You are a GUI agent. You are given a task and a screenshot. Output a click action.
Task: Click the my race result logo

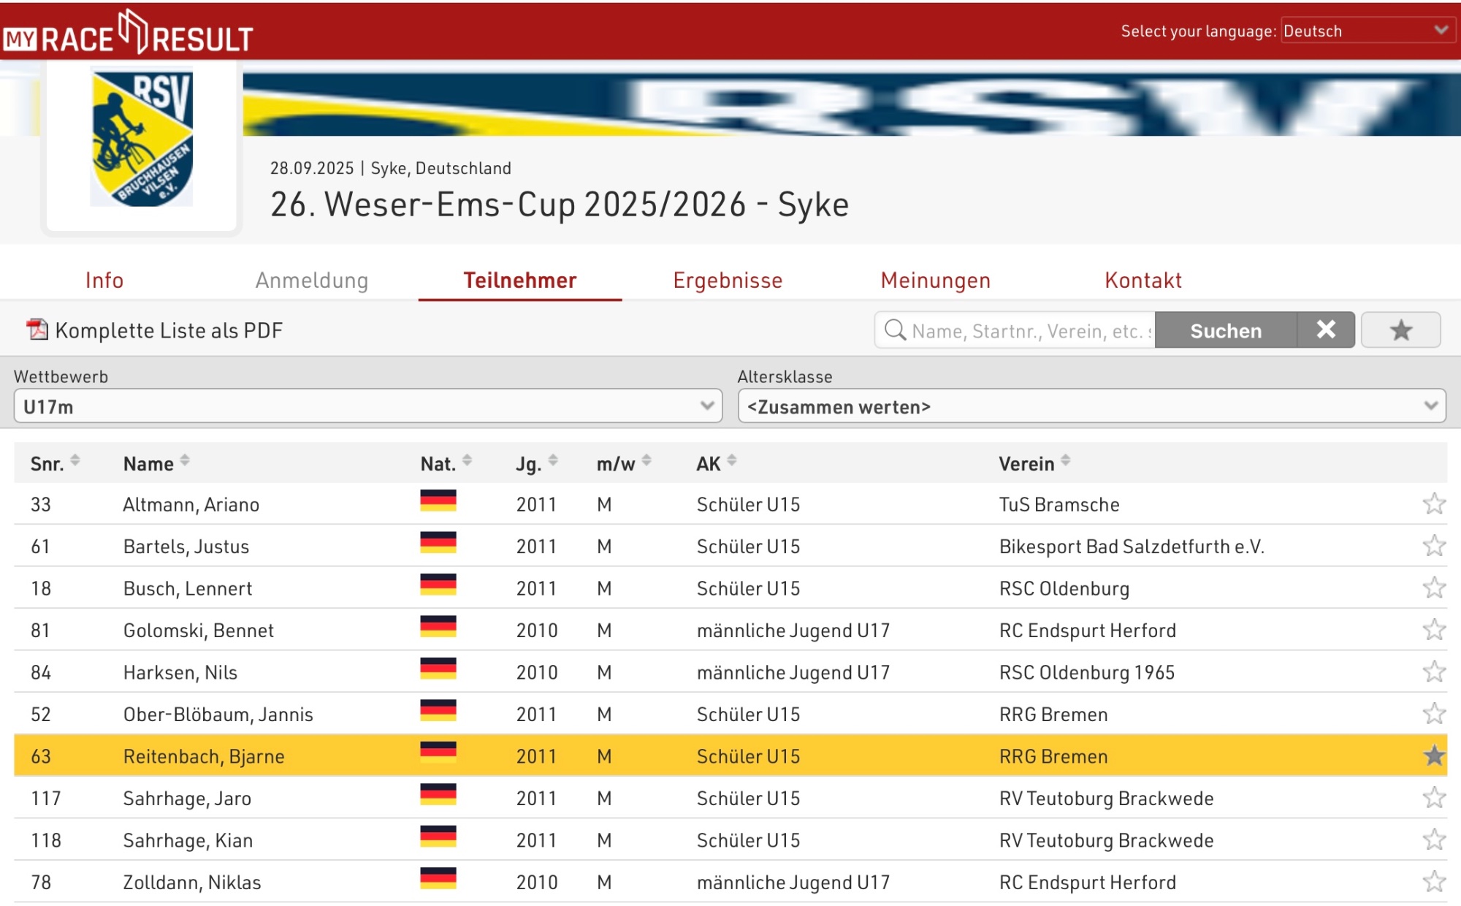[x=128, y=34]
